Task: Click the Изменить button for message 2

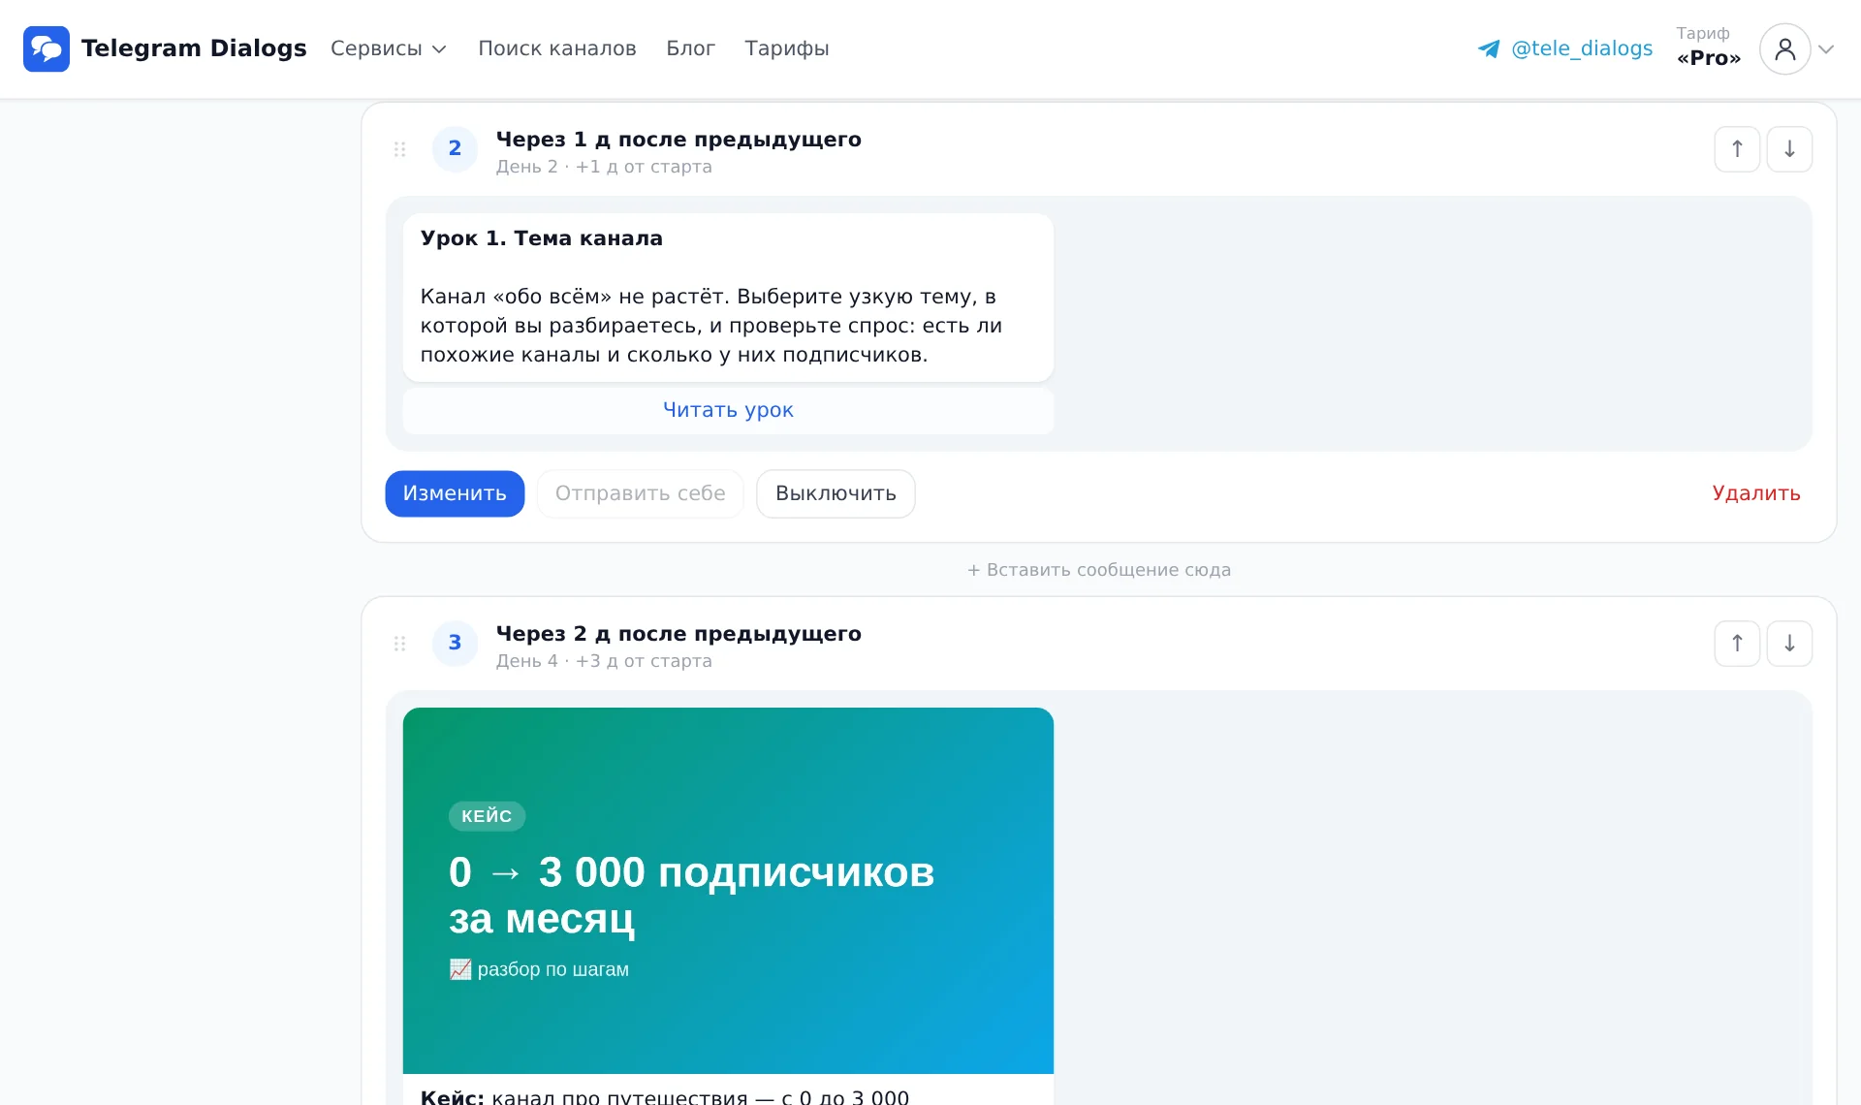Action: (x=455, y=493)
